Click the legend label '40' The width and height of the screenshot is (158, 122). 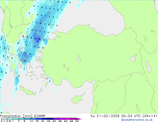pyautogui.click(x=66, y=121)
